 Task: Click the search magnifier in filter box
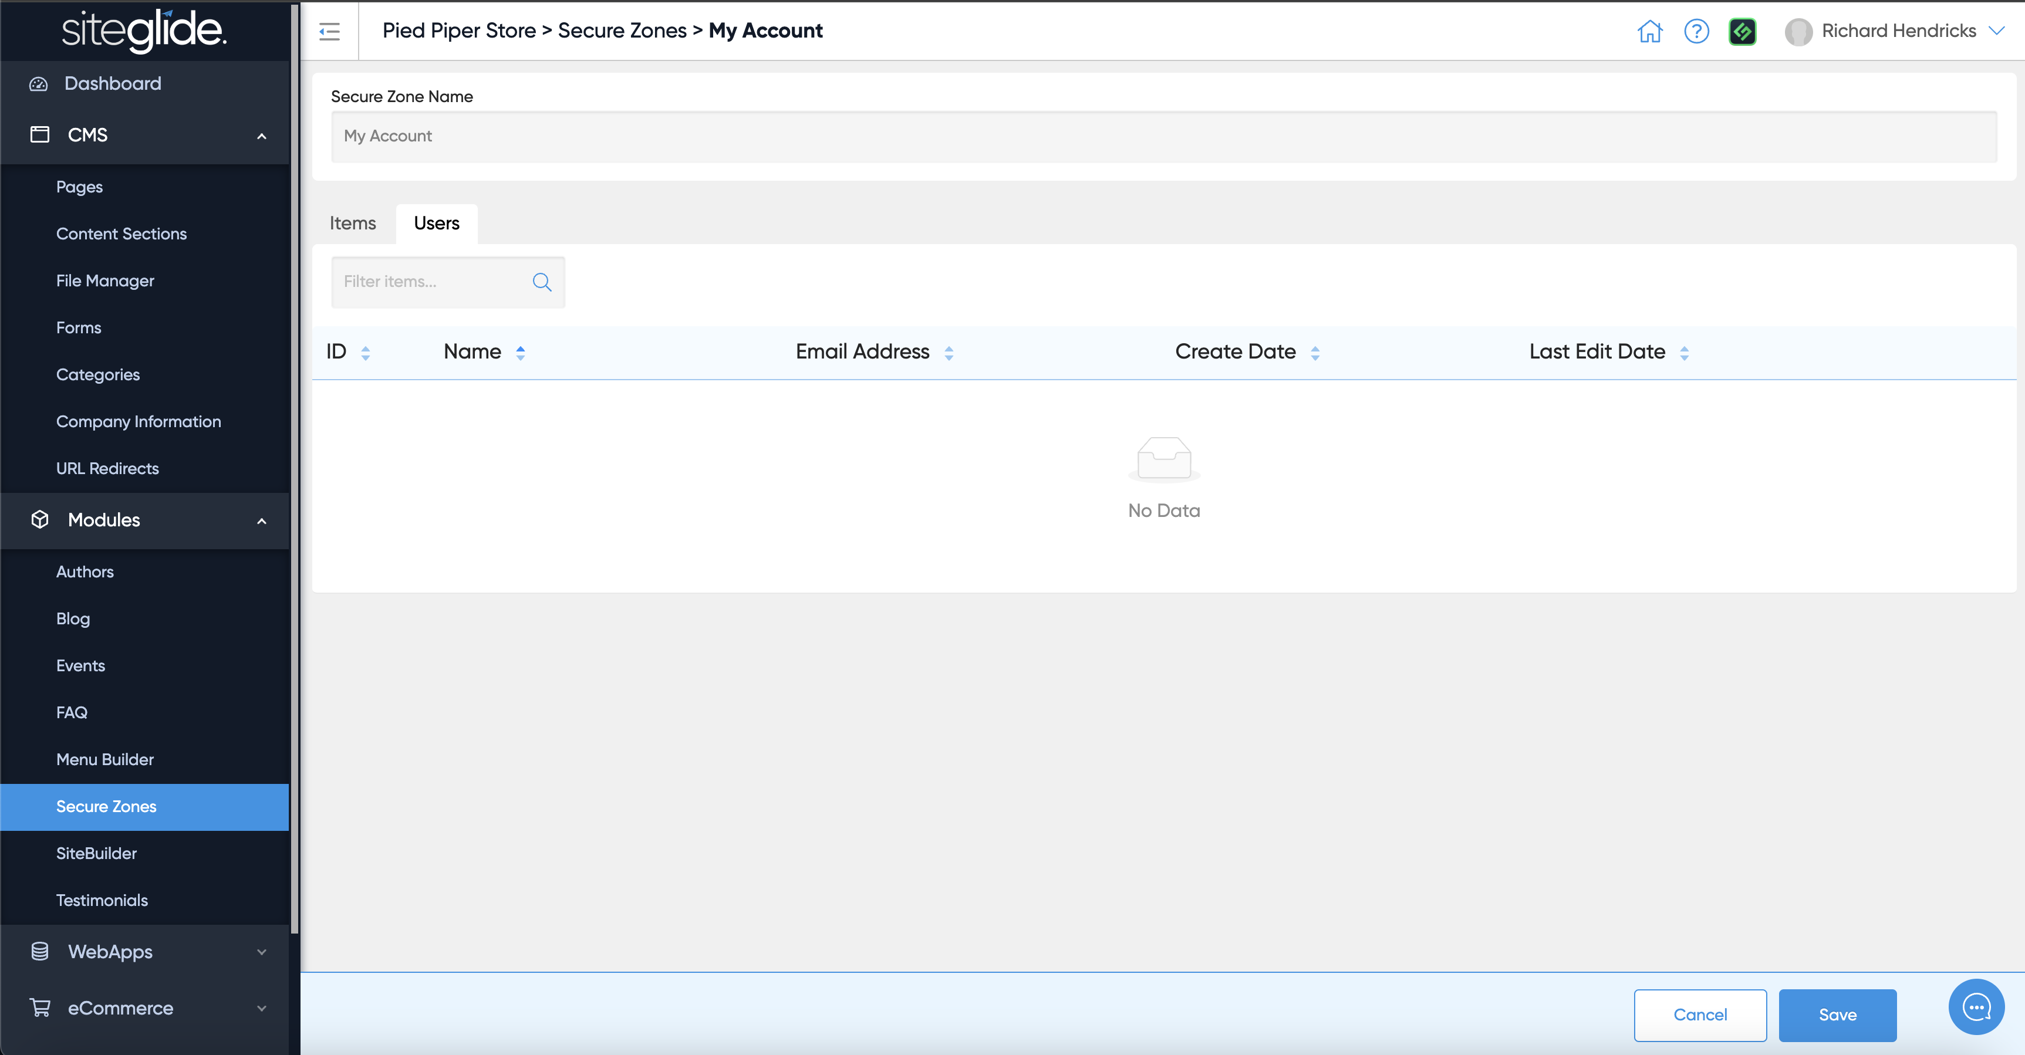tap(542, 282)
